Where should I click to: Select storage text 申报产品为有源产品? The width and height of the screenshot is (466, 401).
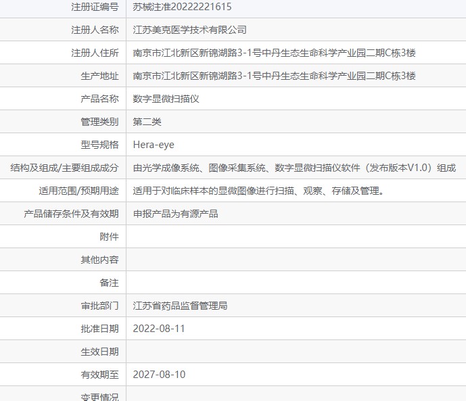175,214
